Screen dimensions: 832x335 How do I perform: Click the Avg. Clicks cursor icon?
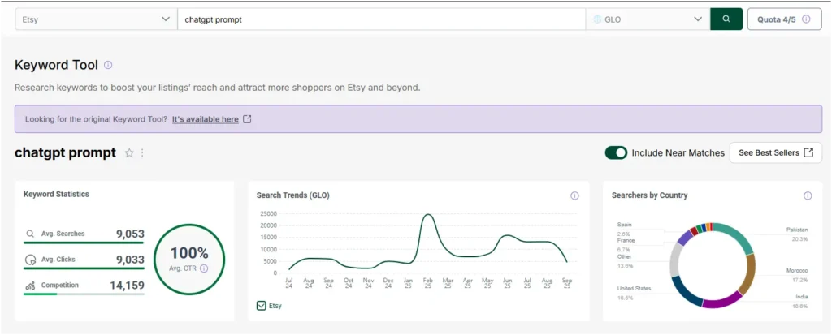point(30,260)
